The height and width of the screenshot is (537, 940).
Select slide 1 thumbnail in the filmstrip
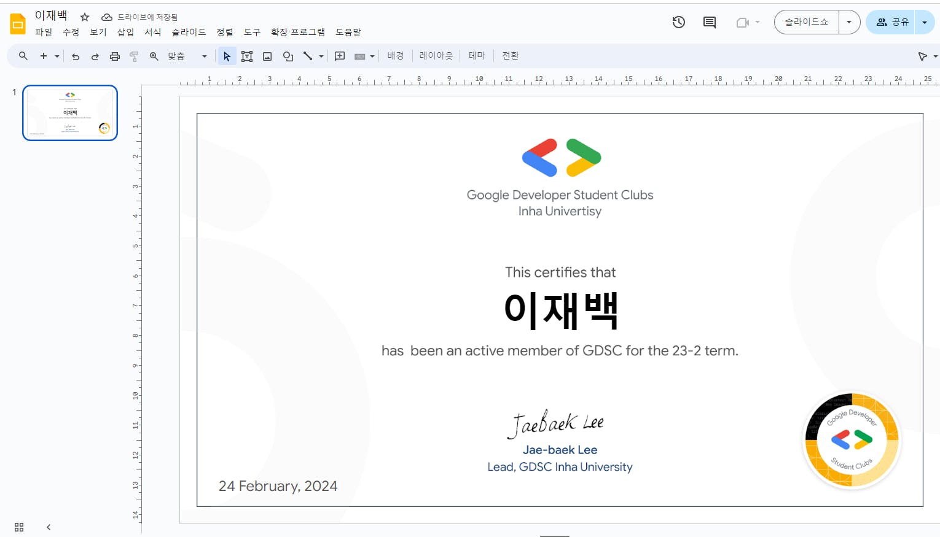[x=70, y=113]
